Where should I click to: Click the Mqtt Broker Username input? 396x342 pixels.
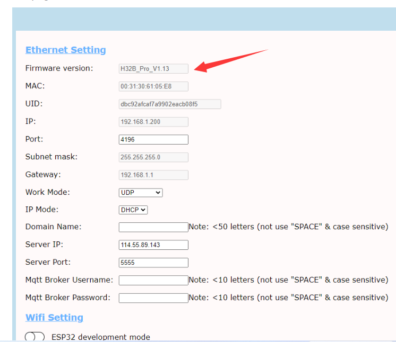coord(153,280)
